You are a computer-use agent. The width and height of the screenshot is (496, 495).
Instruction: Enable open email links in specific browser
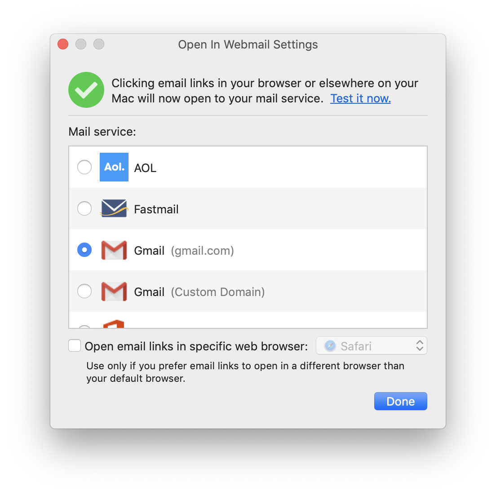tap(75, 345)
